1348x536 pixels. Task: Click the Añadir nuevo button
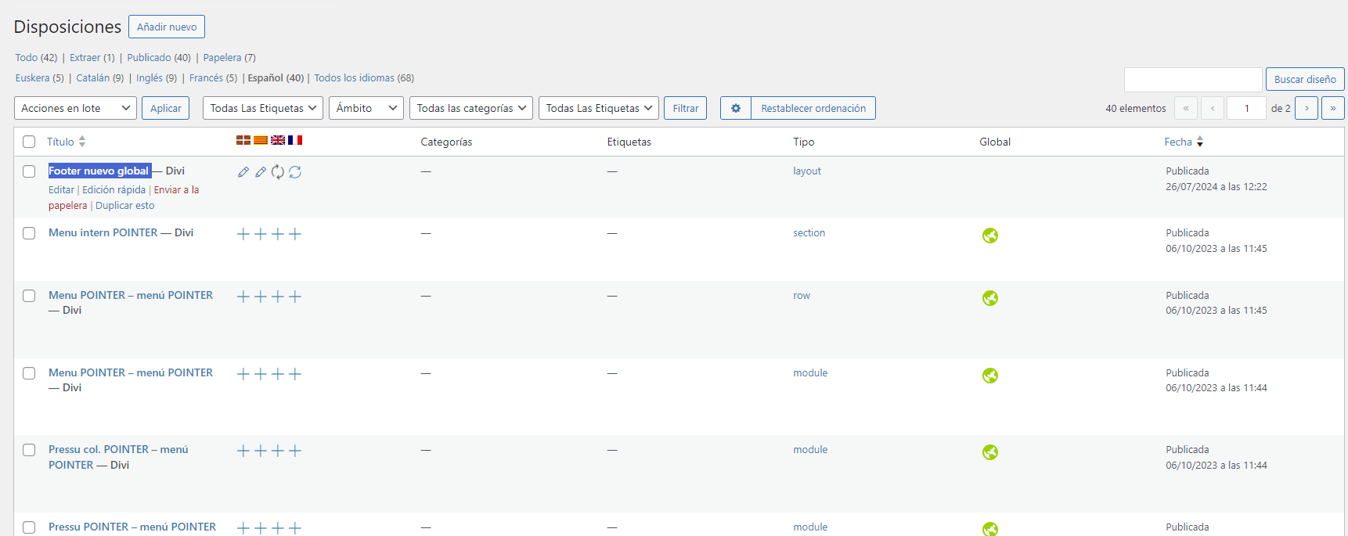[x=167, y=27]
